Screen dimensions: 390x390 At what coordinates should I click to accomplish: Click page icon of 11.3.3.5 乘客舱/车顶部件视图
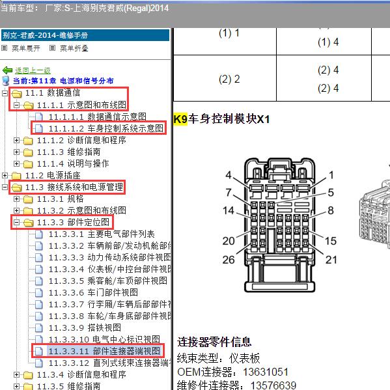pyautogui.click(x=39, y=281)
